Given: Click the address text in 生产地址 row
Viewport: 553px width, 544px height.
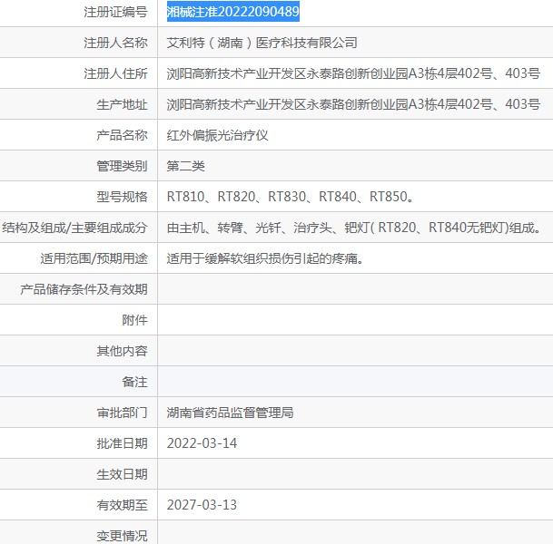Looking at the screenshot, I should 353,104.
